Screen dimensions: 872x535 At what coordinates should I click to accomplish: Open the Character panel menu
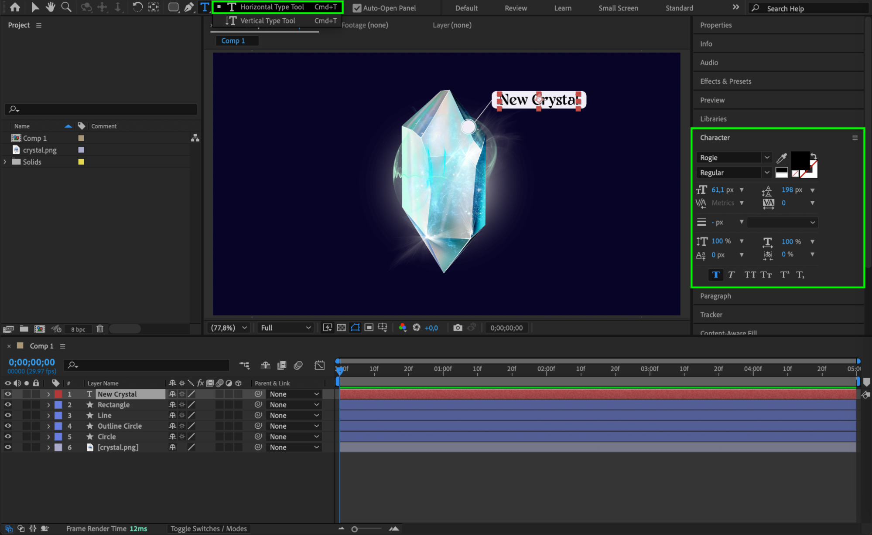point(855,138)
